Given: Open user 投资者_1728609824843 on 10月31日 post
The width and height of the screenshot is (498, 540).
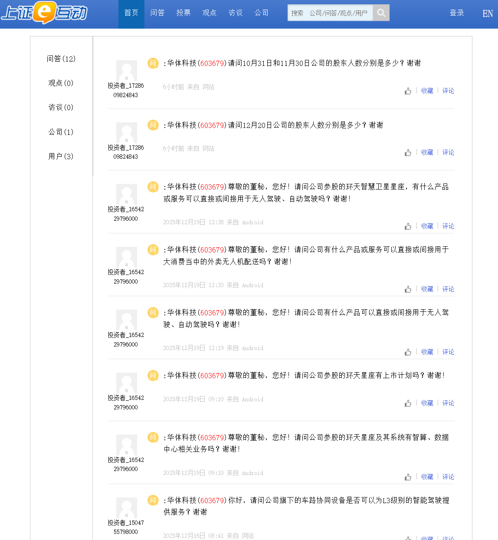Looking at the screenshot, I should point(126,91).
